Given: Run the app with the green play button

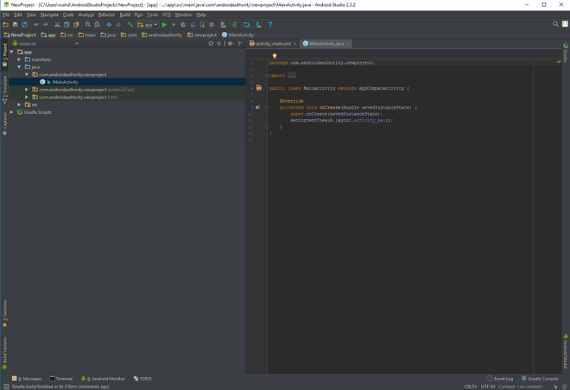Looking at the screenshot, I should pyautogui.click(x=164, y=24).
